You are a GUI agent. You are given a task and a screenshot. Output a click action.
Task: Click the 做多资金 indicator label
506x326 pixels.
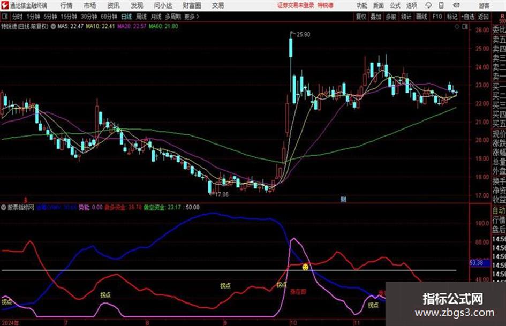[123, 207]
